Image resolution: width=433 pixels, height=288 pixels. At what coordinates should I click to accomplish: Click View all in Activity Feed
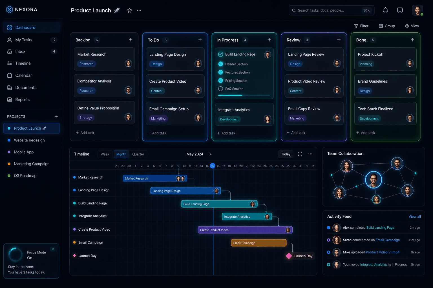coord(415,217)
